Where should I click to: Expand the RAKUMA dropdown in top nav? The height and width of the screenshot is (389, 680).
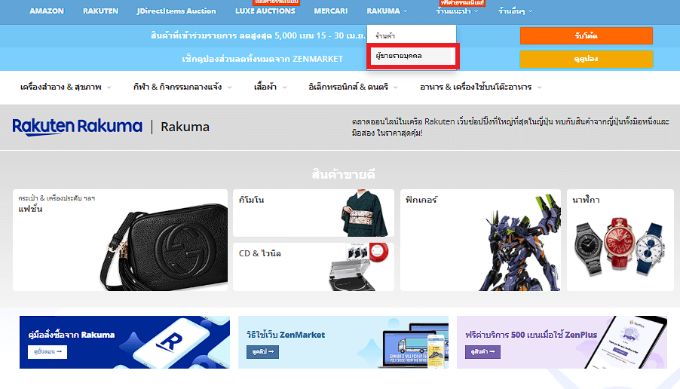coord(387,11)
